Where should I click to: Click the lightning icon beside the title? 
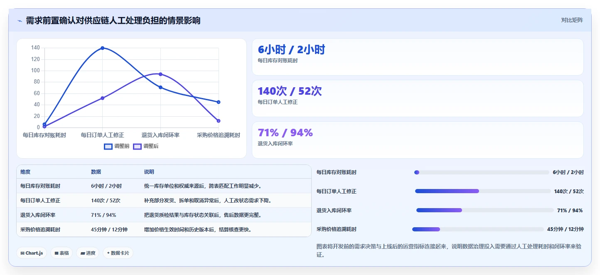[x=20, y=21]
